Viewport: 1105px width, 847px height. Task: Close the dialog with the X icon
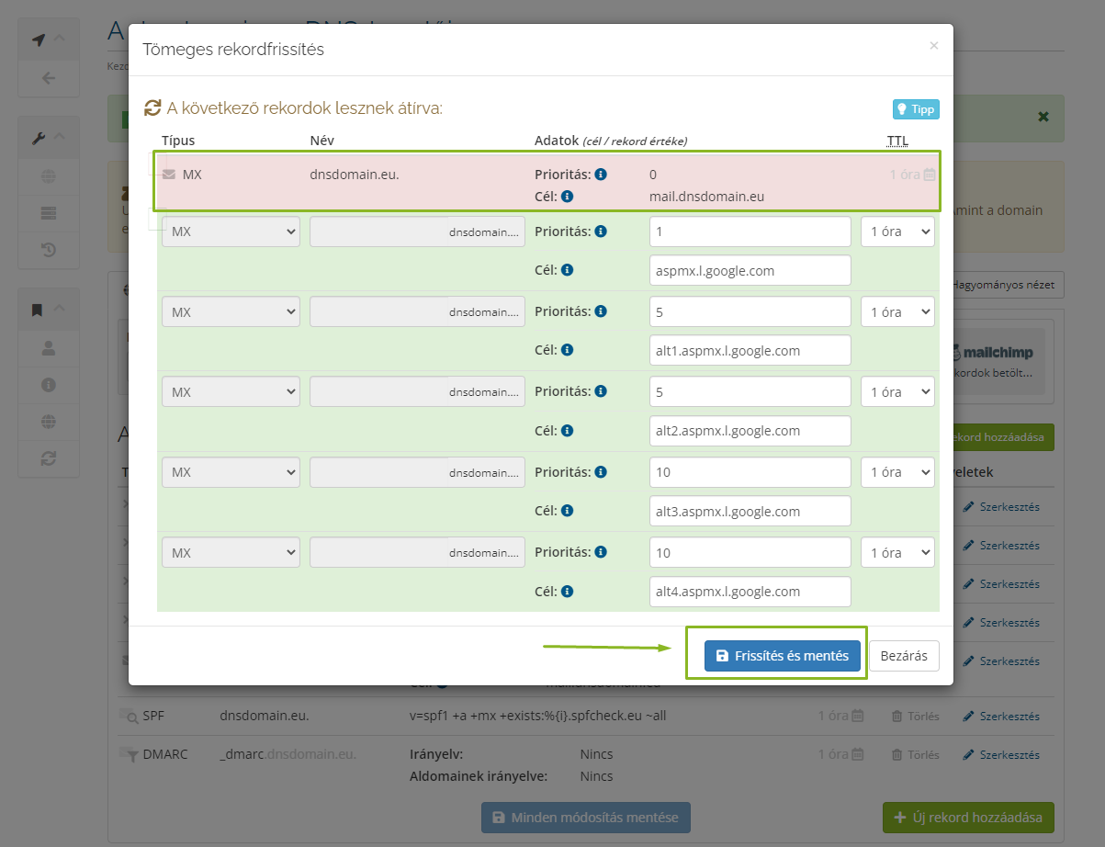[x=933, y=46]
